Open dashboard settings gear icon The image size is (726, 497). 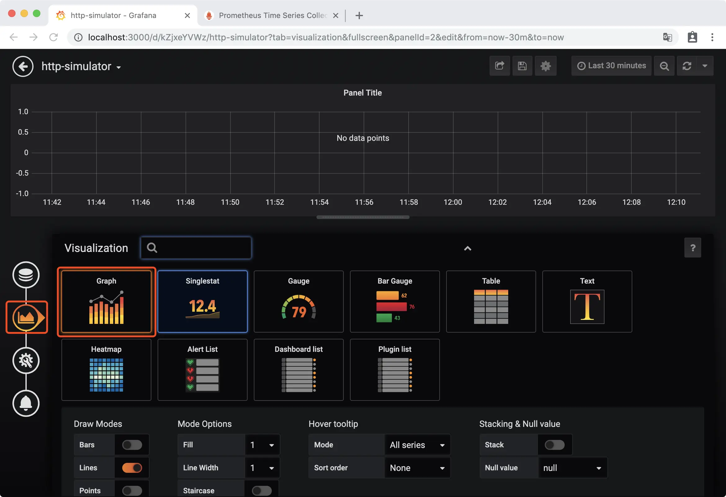click(545, 66)
